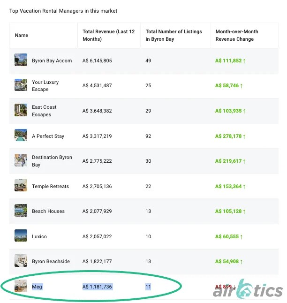Click the Temple Retreats name
287x303 pixels.
click(x=51, y=186)
